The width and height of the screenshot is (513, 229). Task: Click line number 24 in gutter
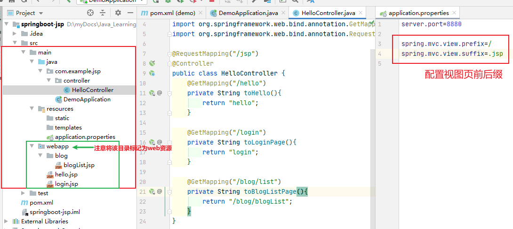tap(144, 221)
